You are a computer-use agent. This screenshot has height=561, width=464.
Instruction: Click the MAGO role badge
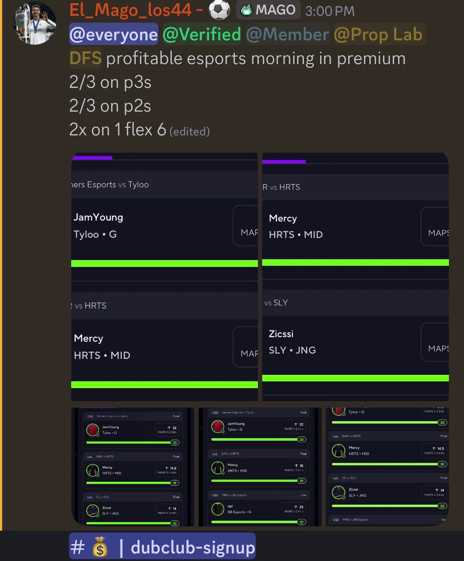(x=268, y=10)
